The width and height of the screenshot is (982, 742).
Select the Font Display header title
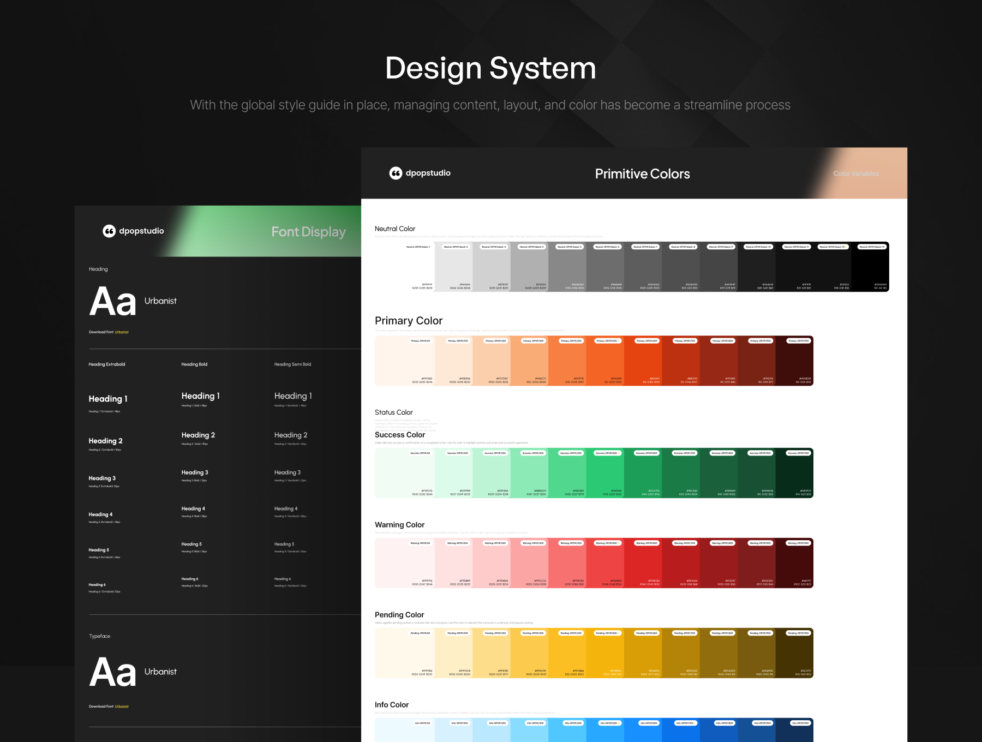308,232
